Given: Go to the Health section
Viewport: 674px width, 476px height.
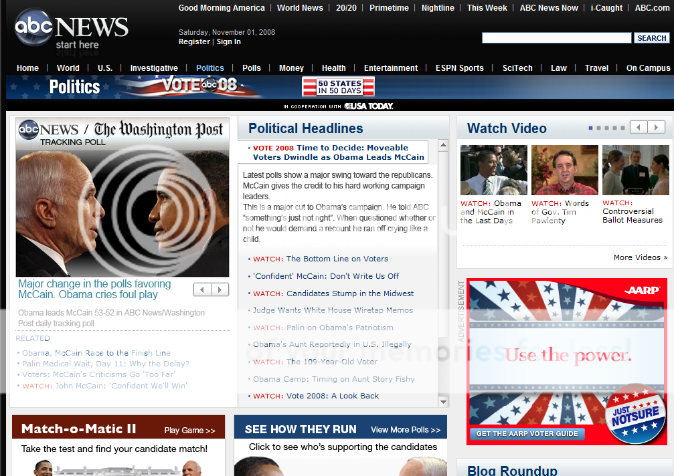Looking at the screenshot, I should [x=333, y=68].
